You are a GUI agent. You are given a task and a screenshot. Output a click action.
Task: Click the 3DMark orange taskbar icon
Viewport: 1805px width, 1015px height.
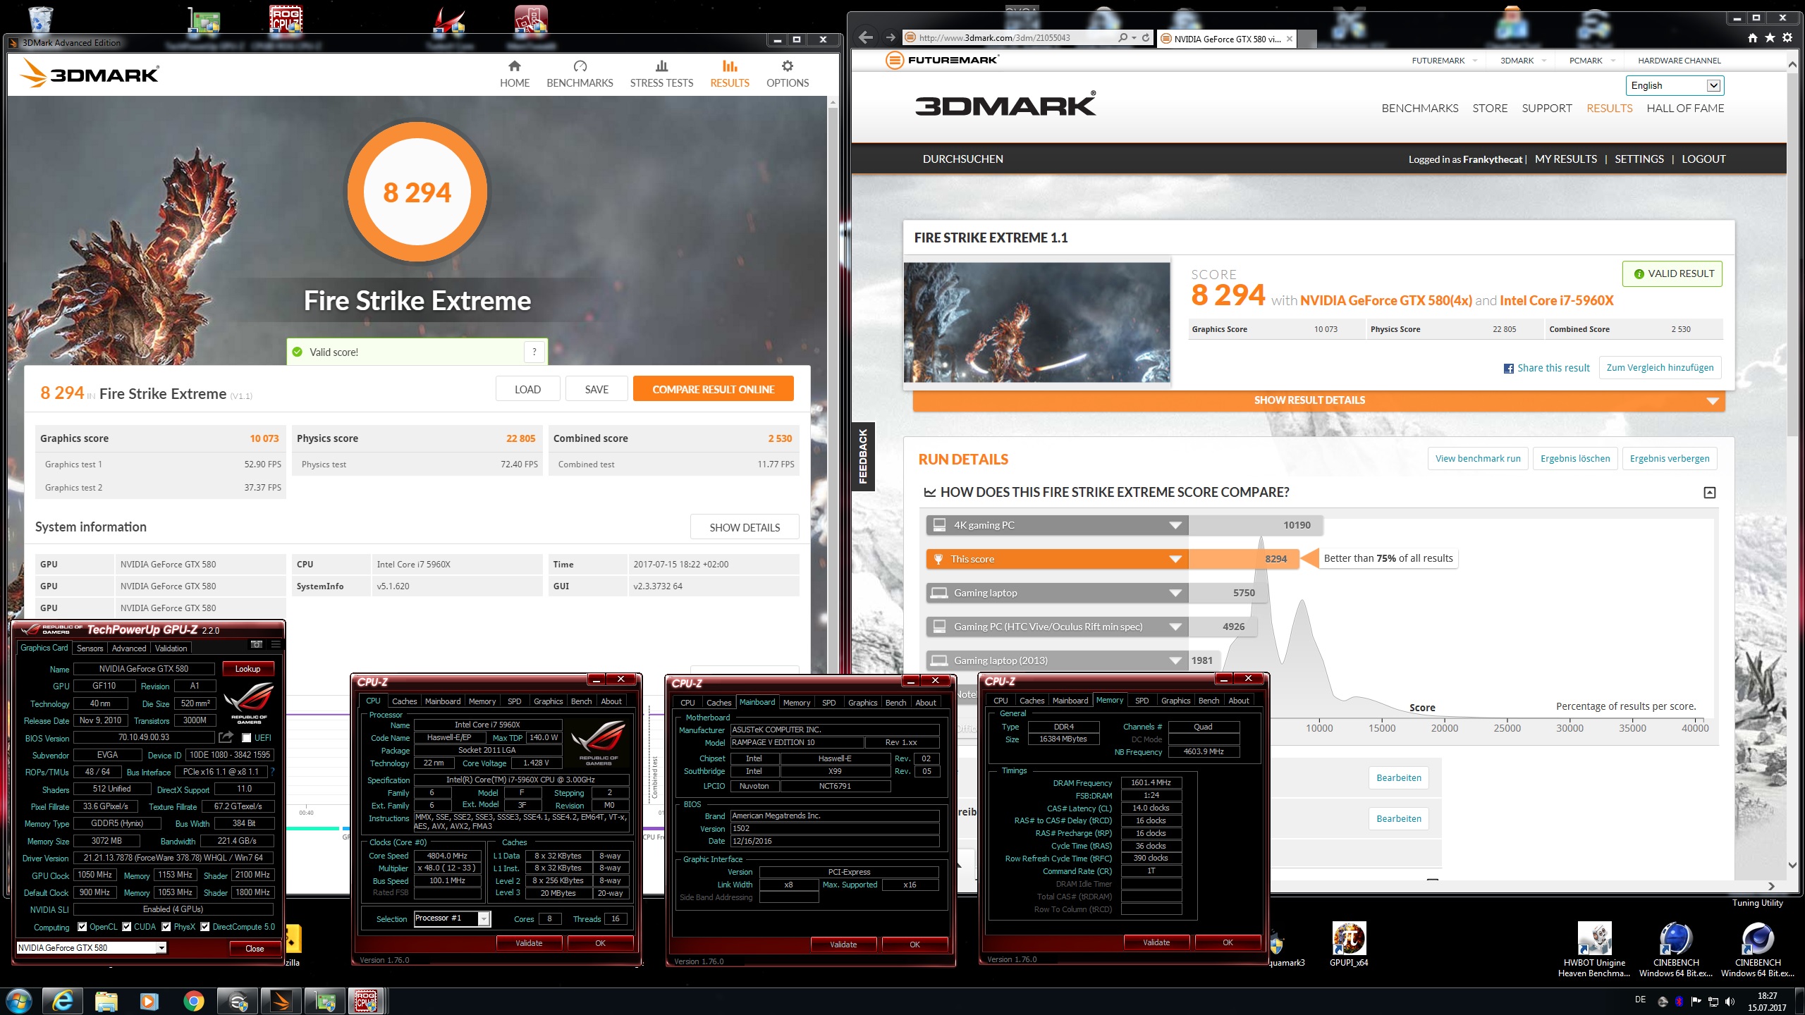pyautogui.click(x=281, y=1001)
